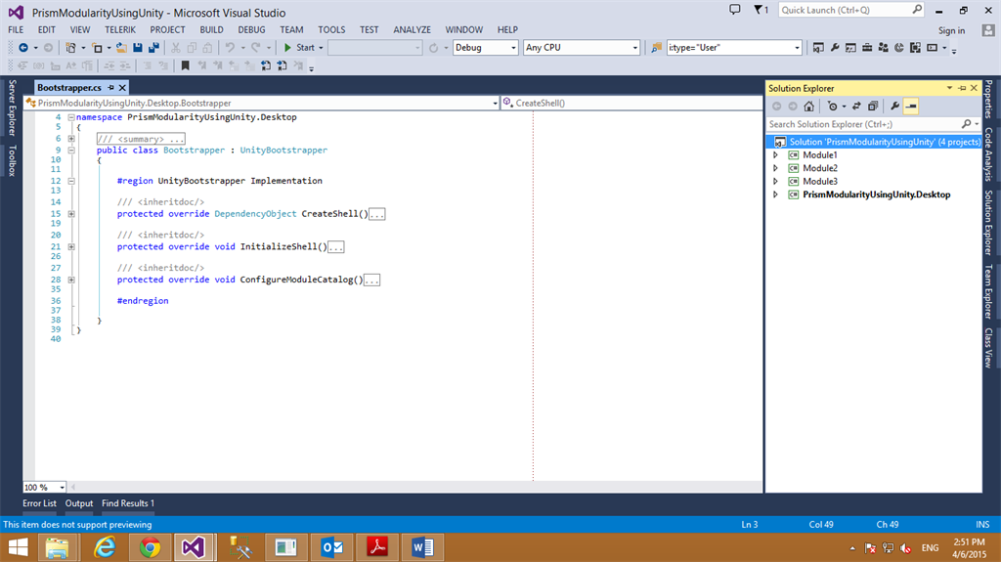1001x562 pixels.
Task: Open the Server Explorer side tab
Action: [12, 108]
